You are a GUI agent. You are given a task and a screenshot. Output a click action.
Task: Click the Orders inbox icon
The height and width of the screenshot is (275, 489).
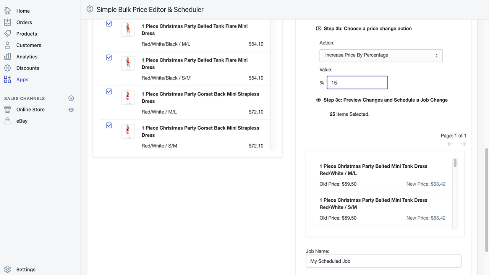(x=7, y=22)
